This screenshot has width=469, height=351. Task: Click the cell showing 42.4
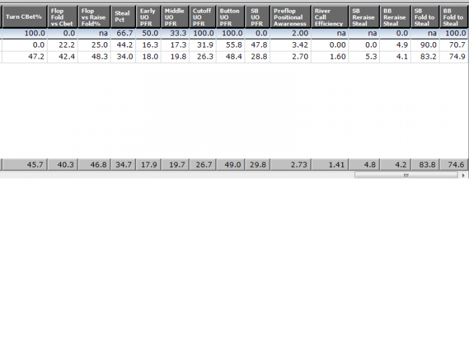[62, 57]
